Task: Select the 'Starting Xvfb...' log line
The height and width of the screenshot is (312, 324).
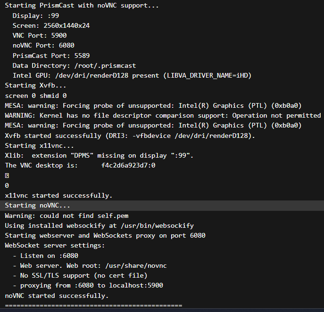Action: click(x=35, y=85)
